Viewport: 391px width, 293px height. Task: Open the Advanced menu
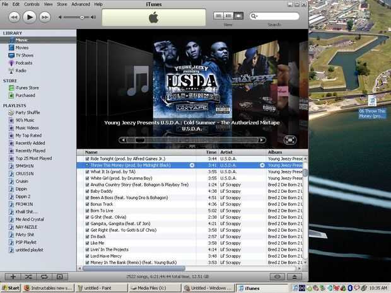point(81,4)
